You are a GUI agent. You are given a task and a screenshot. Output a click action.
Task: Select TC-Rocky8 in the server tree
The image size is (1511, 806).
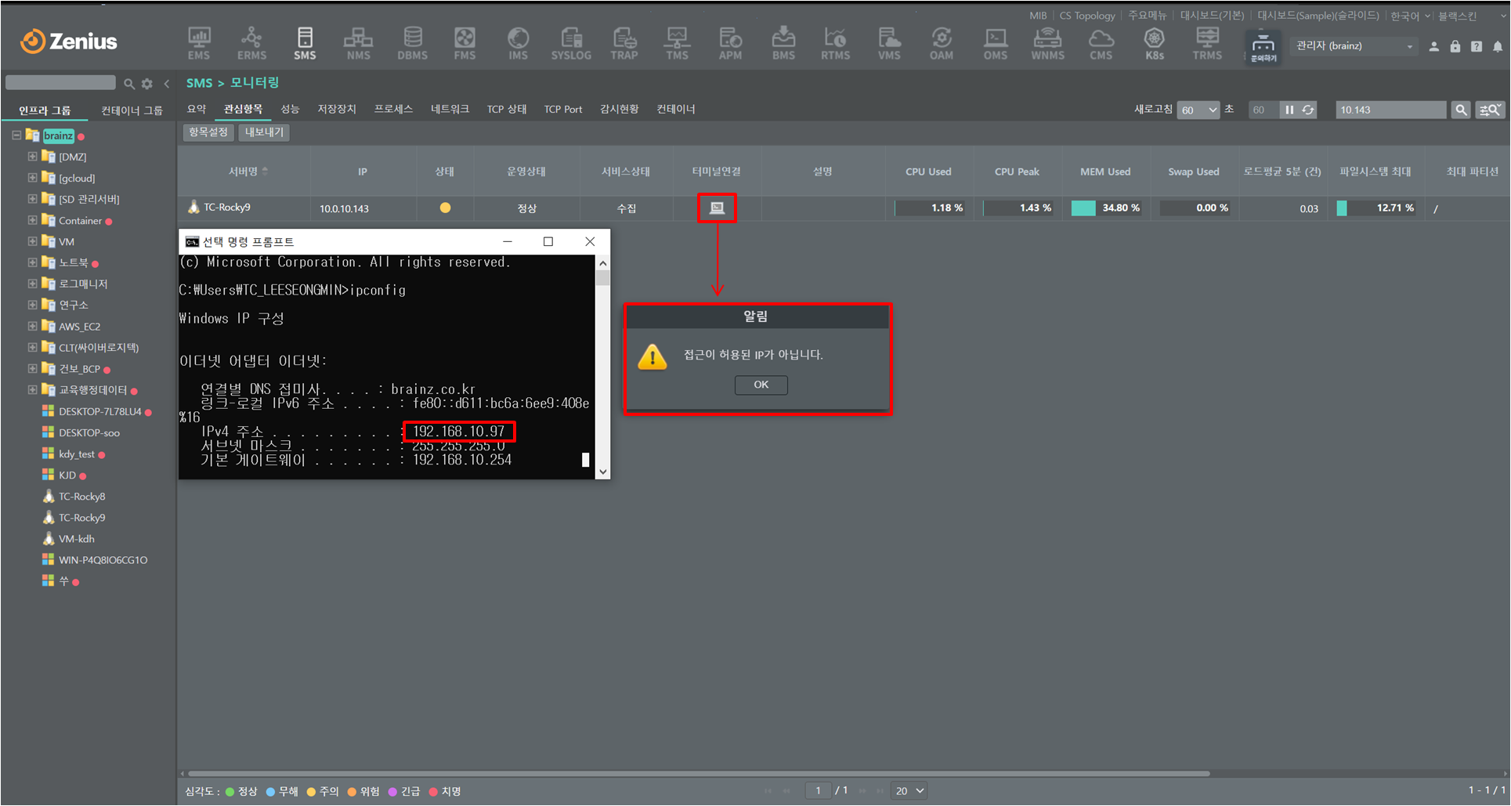point(81,497)
